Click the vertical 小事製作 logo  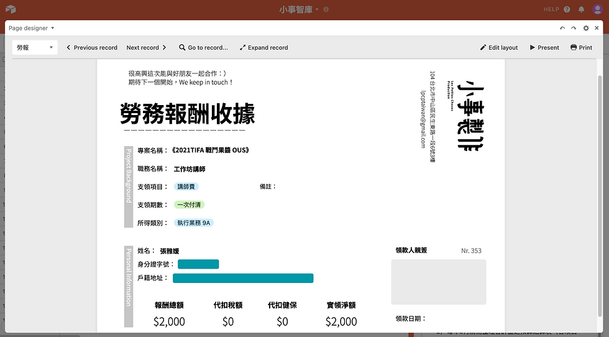coord(470,116)
